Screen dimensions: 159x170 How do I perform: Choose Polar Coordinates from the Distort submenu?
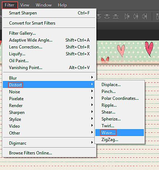pyautogui.click(x=120, y=98)
